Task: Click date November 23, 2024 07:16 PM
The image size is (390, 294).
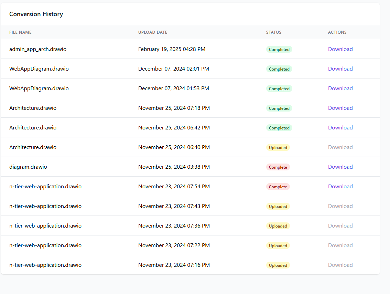Action: (x=174, y=265)
